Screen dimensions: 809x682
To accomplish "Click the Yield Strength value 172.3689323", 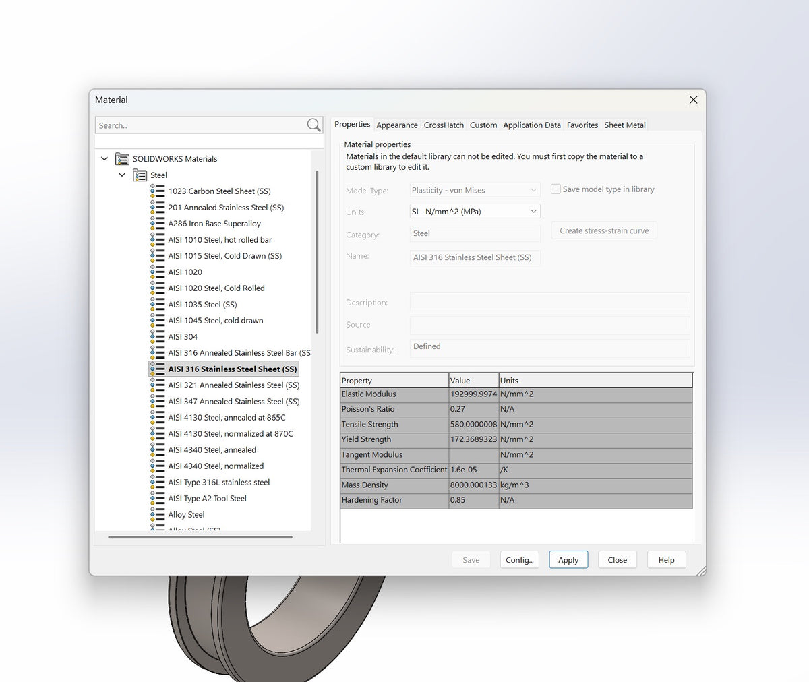I will pos(473,439).
